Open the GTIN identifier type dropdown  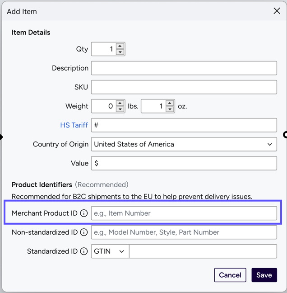(110, 251)
